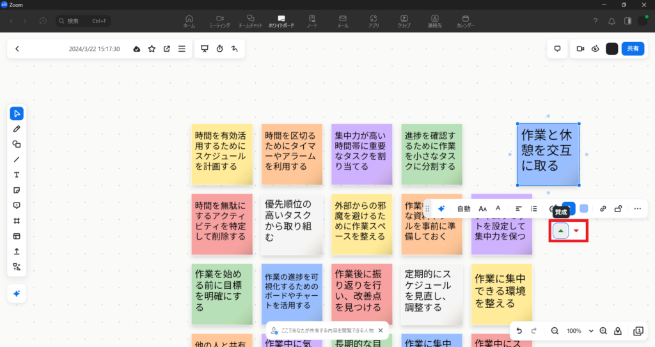This screenshot has height=347, width=655.
Task: Select the Shapes tool in left toolbar
Action: [x=17, y=144]
